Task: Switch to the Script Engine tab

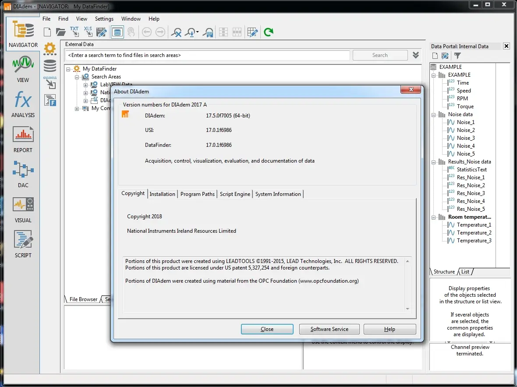Action: click(x=235, y=194)
